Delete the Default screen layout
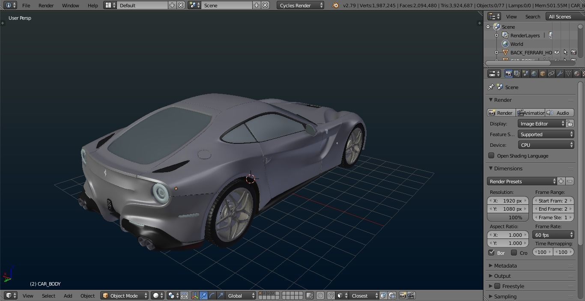 coord(181,5)
